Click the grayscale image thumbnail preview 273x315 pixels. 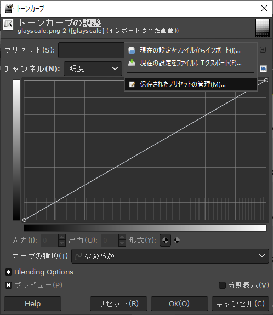pyautogui.click(x=263, y=28)
